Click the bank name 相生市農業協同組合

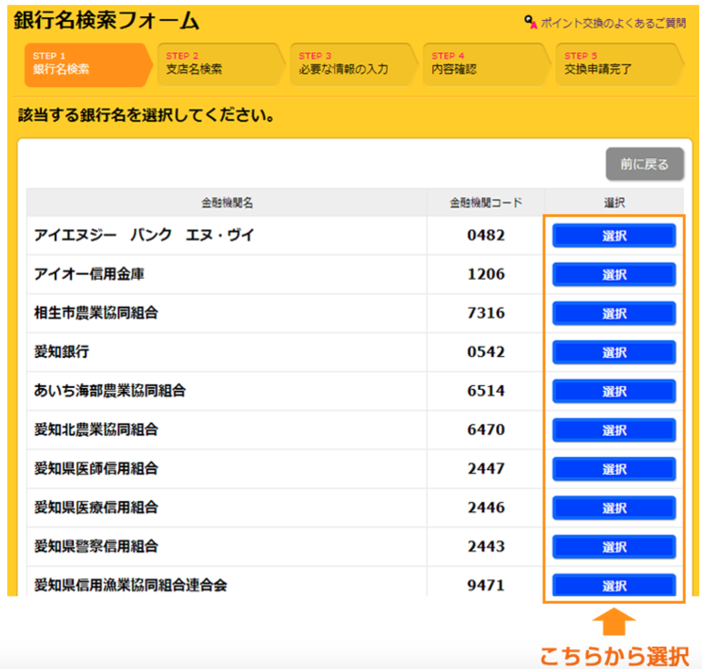coord(96,313)
